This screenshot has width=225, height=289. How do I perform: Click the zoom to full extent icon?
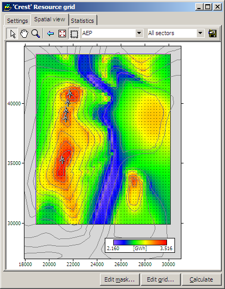pyautogui.click(x=62, y=34)
